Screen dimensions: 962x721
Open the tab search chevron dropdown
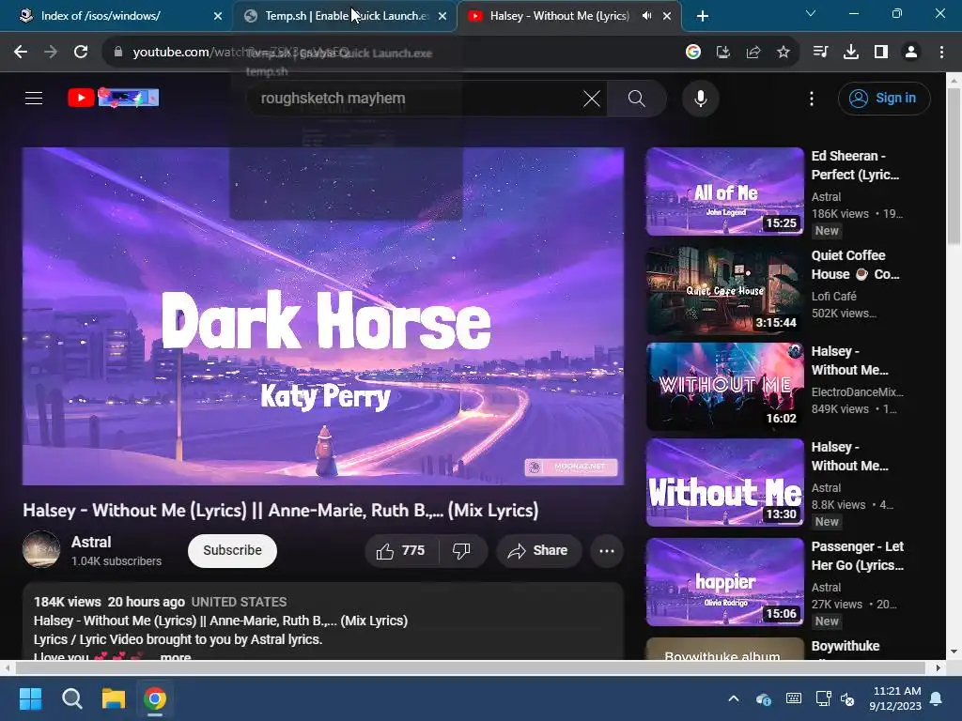(811, 13)
